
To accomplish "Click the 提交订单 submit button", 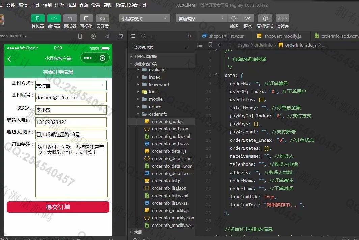I will click(58, 207).
